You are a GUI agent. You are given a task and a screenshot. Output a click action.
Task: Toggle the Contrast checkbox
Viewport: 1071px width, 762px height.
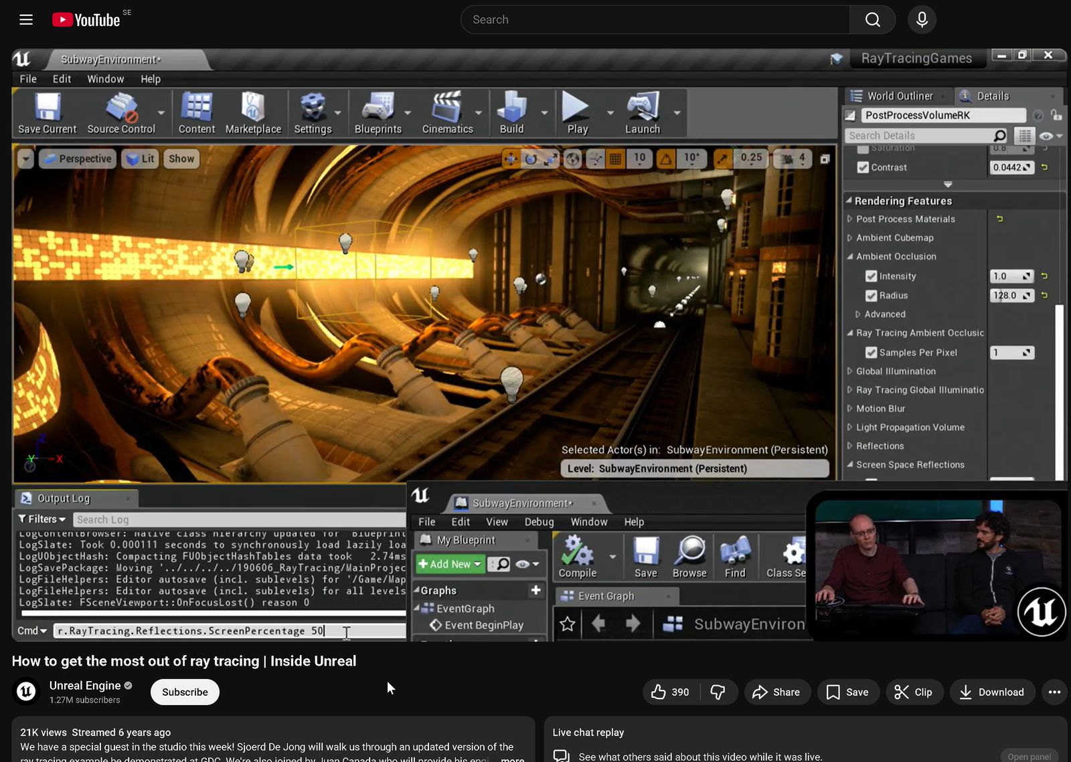point(863,167)
